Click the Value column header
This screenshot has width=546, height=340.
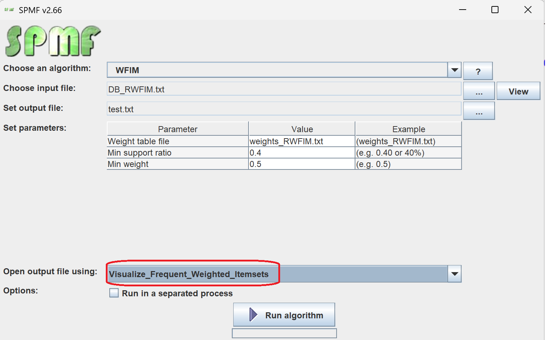coord(302,129)
